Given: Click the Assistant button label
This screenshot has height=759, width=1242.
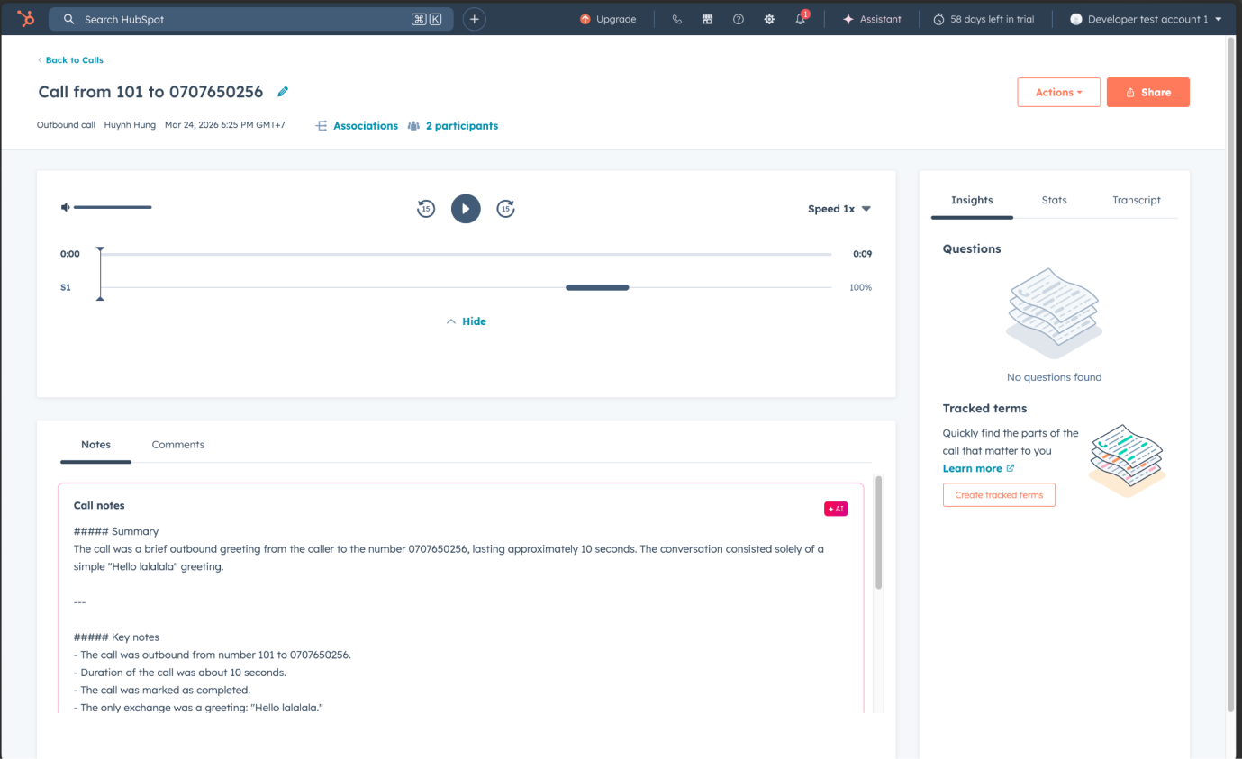Looking at the screenshot, I should pyautogui.click(x=881, y=19).
